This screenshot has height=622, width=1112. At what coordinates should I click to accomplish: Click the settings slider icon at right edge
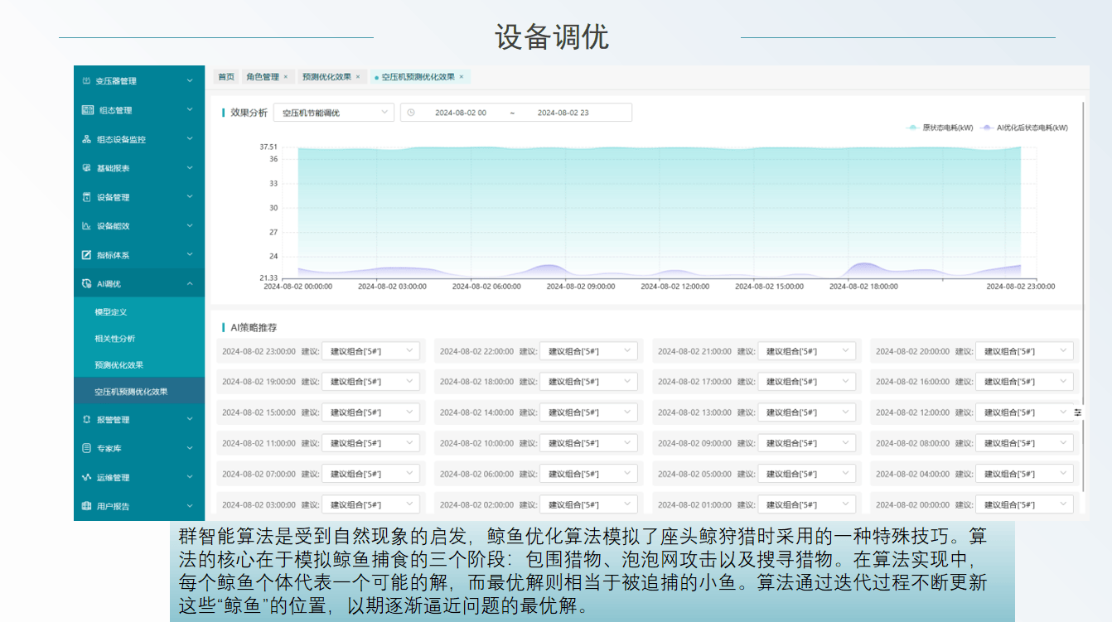[x=1078, y=412]
